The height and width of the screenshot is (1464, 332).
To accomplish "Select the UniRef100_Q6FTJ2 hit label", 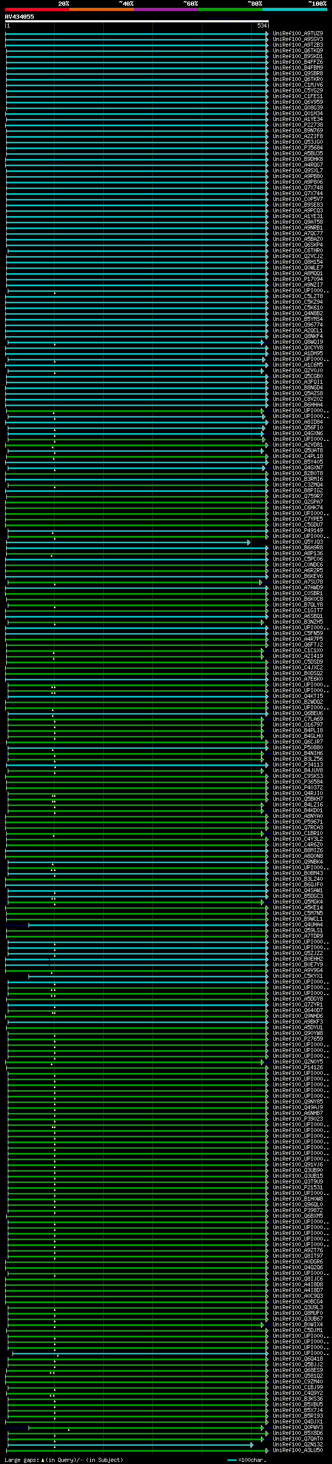I will [x=298, y=645].
